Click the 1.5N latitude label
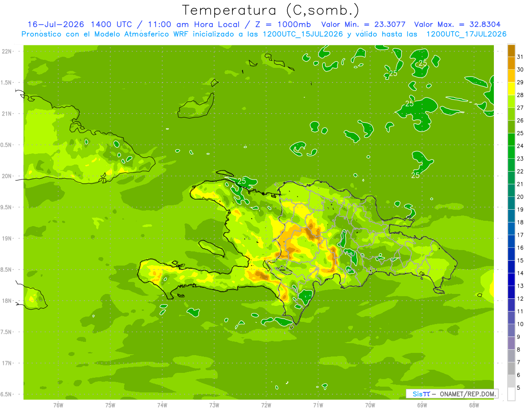This screenshot has height=411, width=532. [7, 82]
